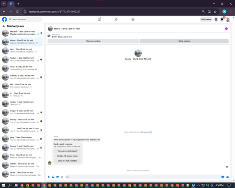Open the browser zoom magnifier icon
235x188 pixels.
coord(203,11)
